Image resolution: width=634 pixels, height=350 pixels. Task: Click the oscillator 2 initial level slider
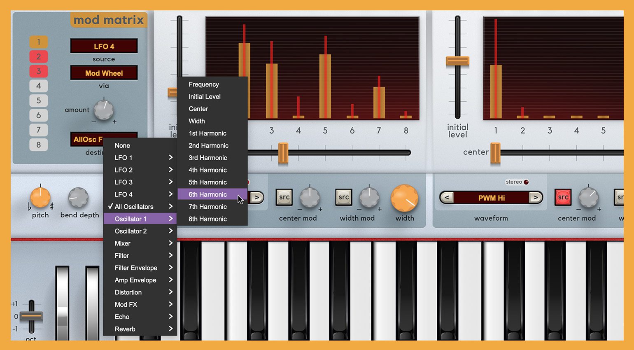457,61
